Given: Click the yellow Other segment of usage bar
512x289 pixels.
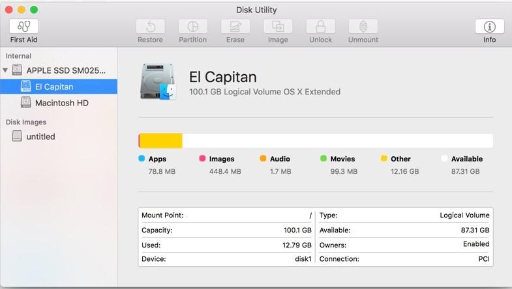Looking at the screenshot, I should tap(161, 141).
